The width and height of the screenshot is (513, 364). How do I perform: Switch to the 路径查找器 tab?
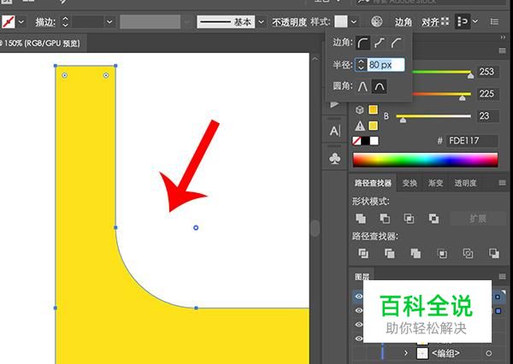(x=373, y=183)
